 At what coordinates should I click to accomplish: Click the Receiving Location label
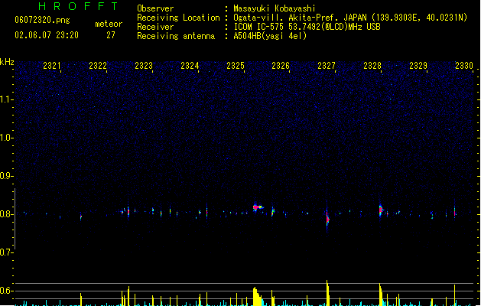pyautogui.click(x=178, y=18)
